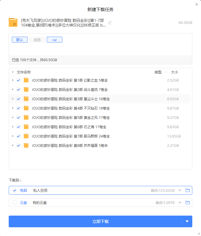
Task: Uncheck 第3部 星尘斗士 16卷全
Action: tap(19, 99)
